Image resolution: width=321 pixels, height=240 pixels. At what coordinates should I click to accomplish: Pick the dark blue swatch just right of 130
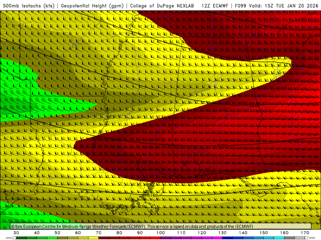tap(228, 238)
